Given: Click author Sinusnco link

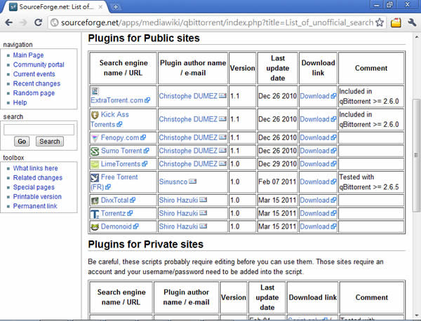Looking at the screenshot, I should [x=173, y=182].
